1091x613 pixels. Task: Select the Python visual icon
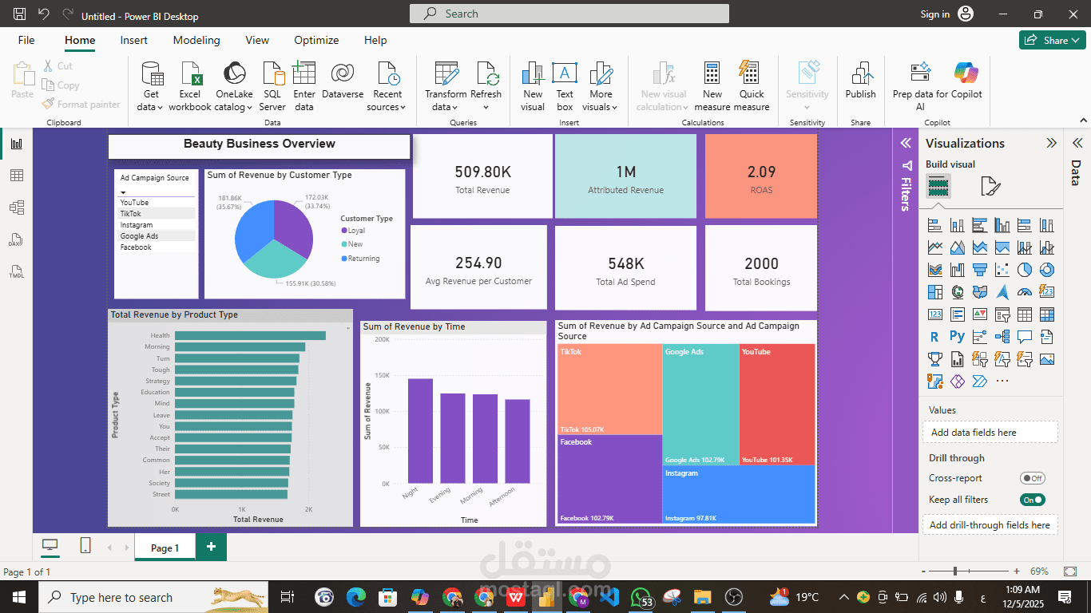pyautogui.click(x=957, y=337)
